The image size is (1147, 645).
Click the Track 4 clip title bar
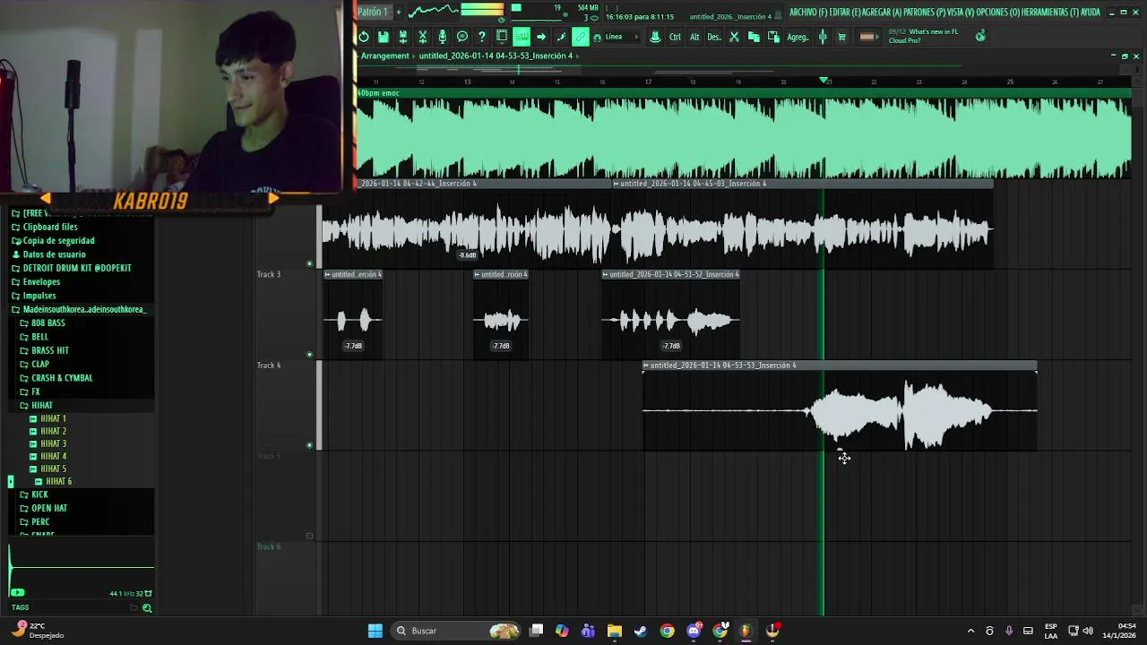(840, 365)
